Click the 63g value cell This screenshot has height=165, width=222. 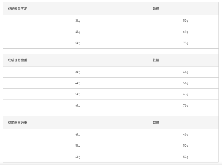[x=185, y=94]
